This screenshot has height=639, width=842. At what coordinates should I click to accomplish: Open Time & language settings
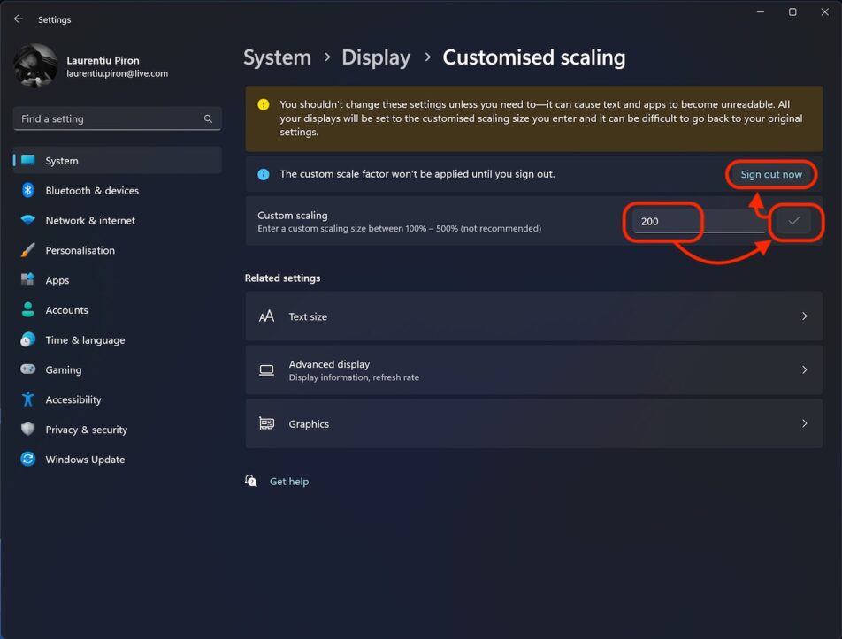pyautogui.click(x=85, y=340)
